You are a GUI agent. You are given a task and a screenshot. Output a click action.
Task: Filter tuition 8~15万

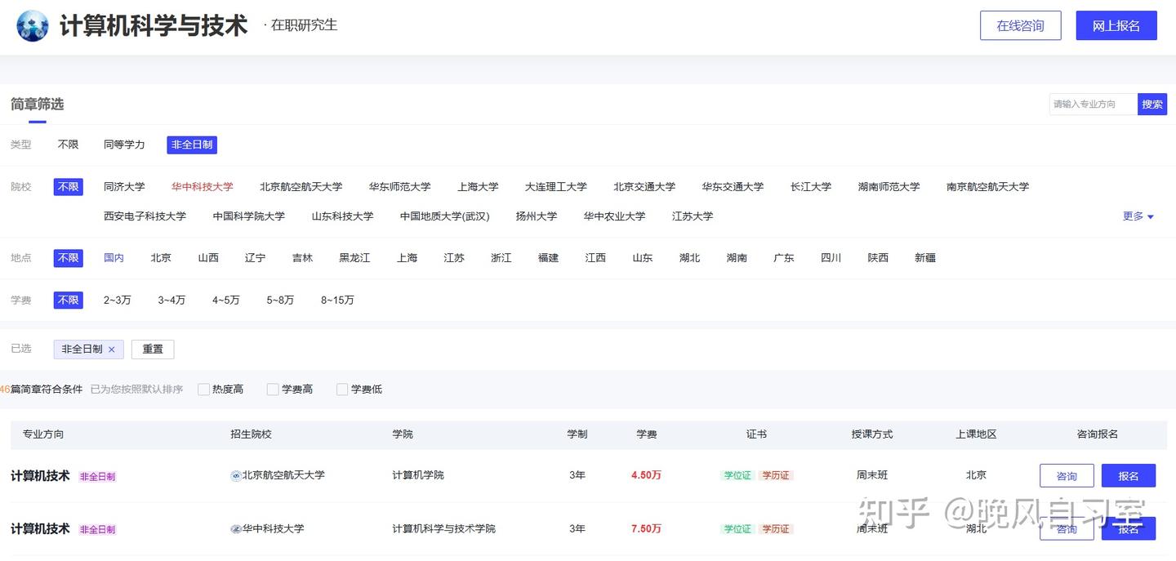pos(337,301)
